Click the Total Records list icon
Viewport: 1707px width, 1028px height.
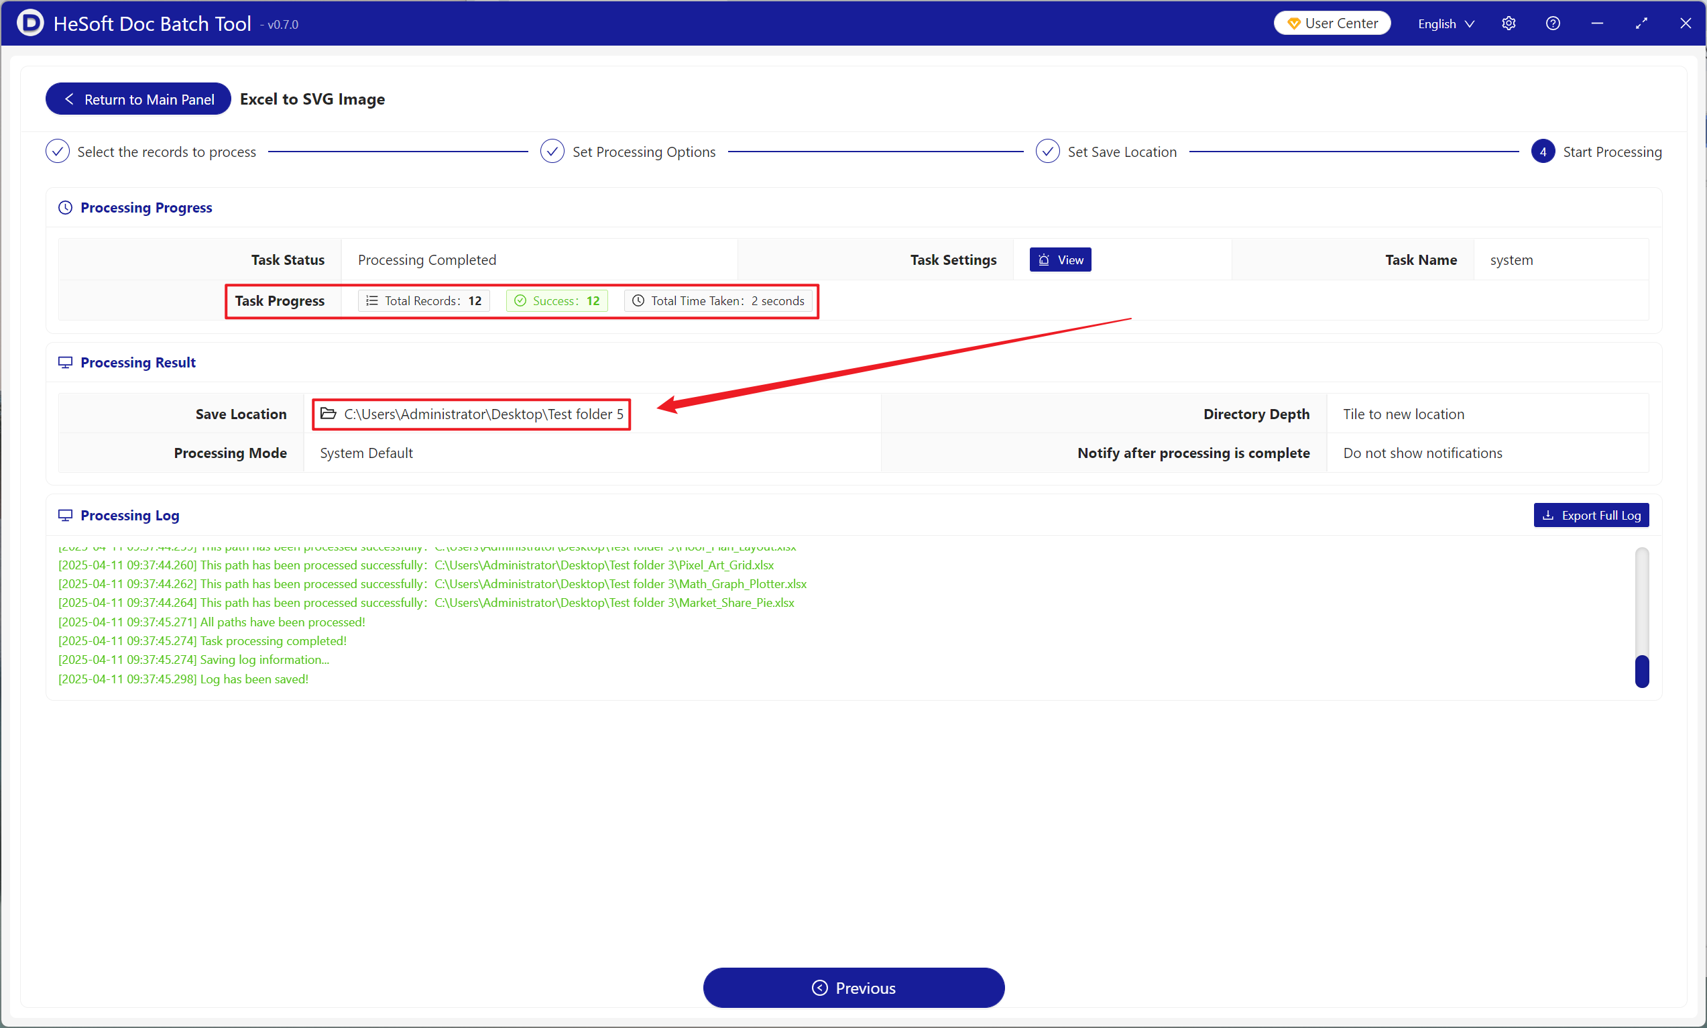point(372,300)
